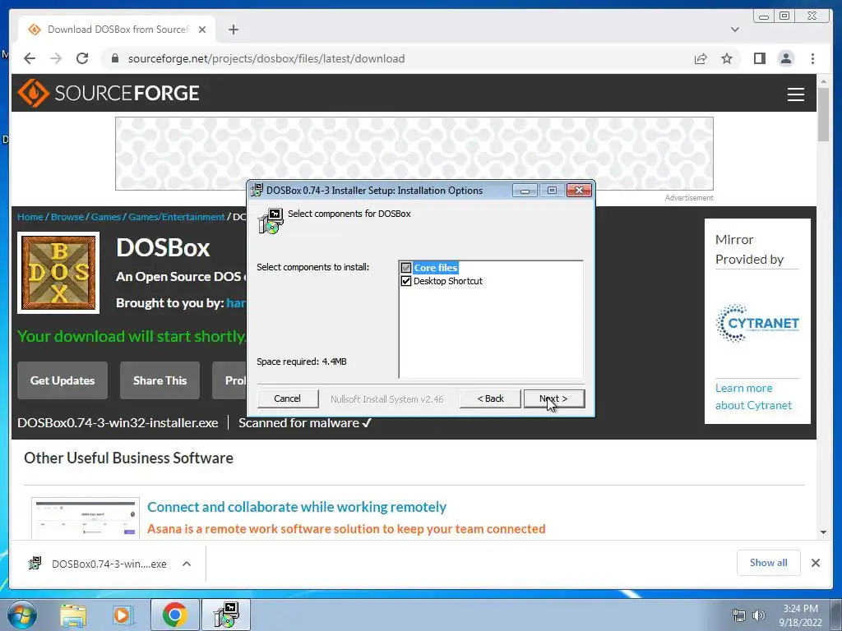Click the scrollbar down arrow

823,532
